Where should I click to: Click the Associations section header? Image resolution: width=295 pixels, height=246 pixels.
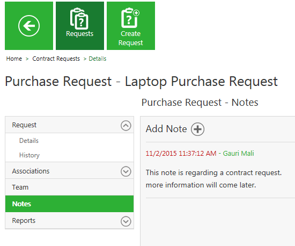[69, 171]
